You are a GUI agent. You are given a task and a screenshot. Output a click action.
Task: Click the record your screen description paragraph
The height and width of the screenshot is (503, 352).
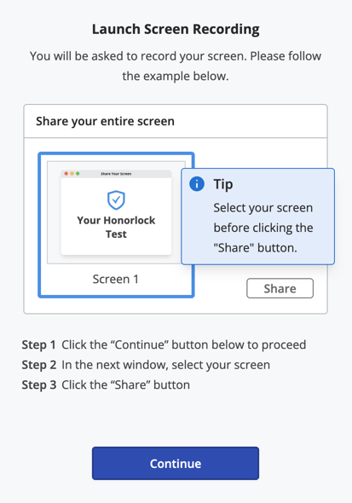click(176, 66)
